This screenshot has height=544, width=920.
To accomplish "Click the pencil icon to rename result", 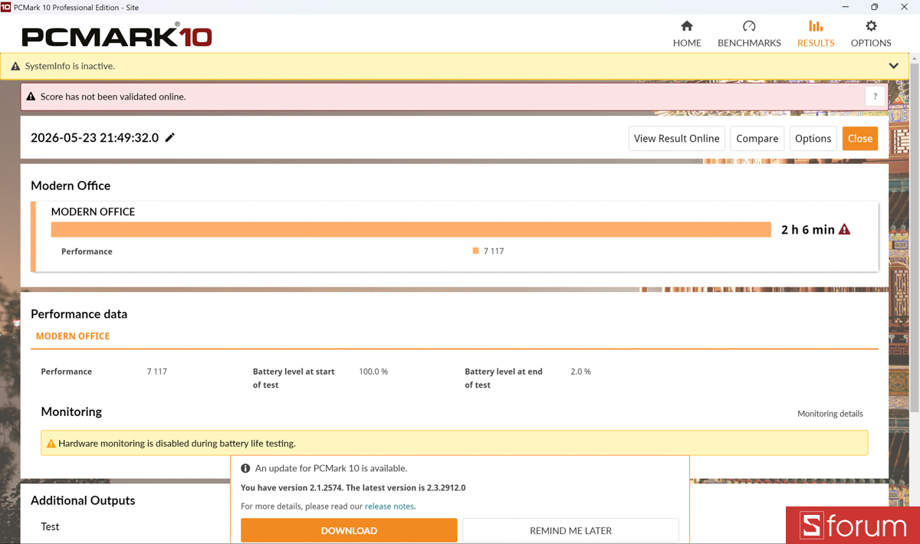I will [x=170, y=137].
